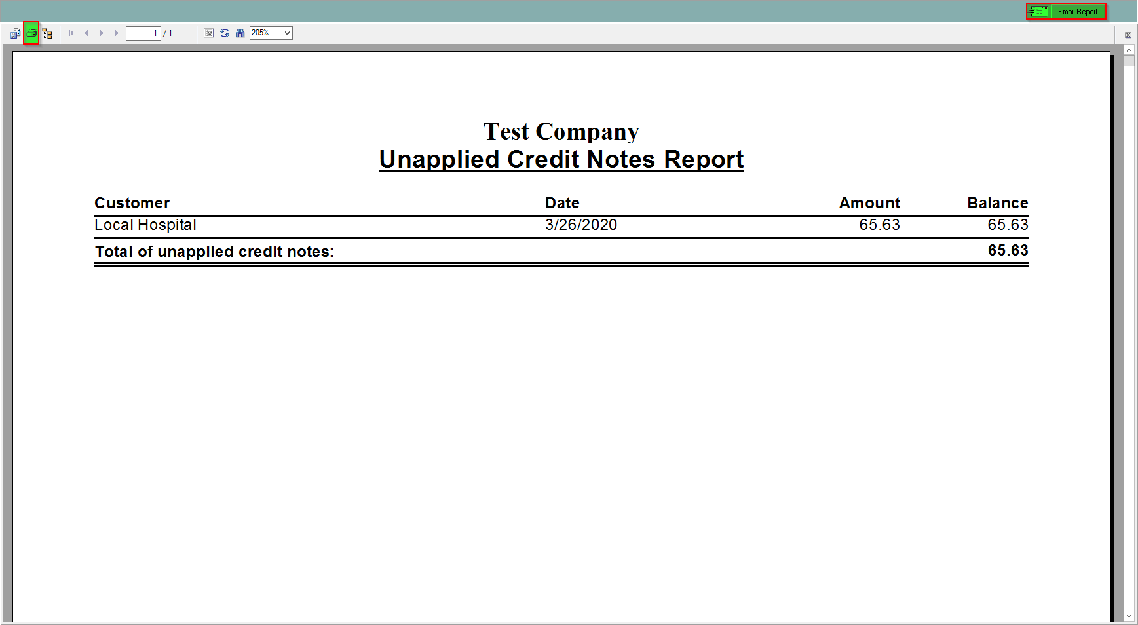Click the 'Local Hospital' customer cell

[145, 225]
